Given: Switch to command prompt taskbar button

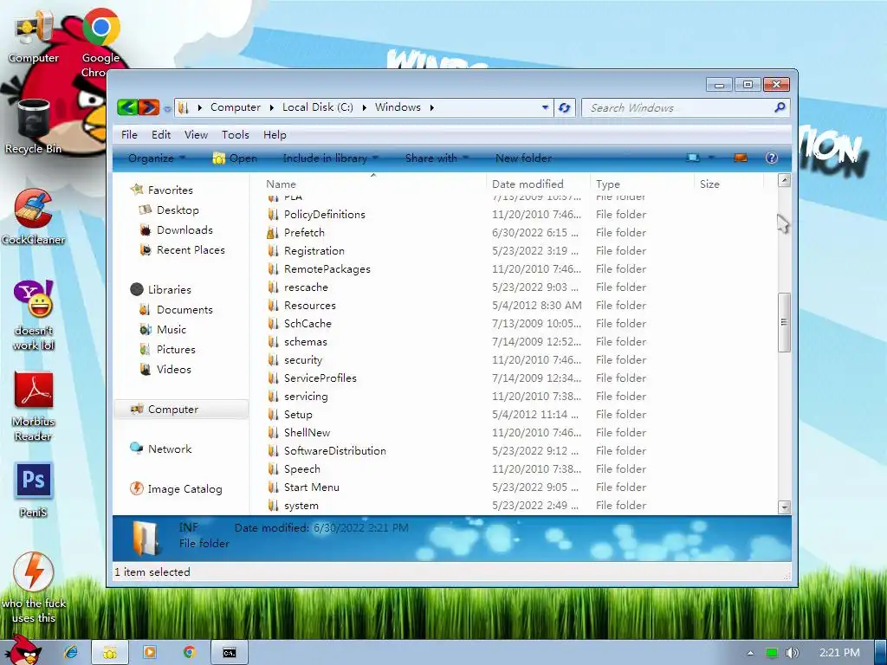Looking at the screenshot, I should pos(229,653).
